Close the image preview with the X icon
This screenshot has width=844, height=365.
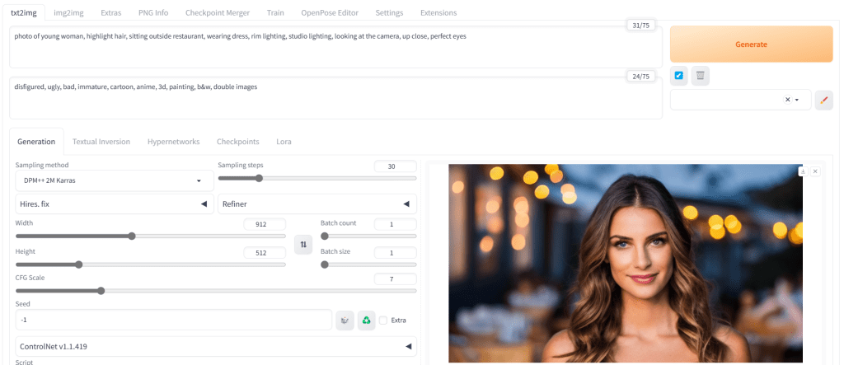point(815,171)
